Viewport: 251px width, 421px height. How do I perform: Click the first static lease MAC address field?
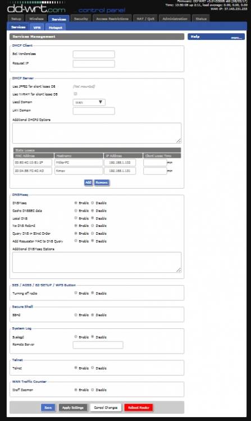(33, 163)
